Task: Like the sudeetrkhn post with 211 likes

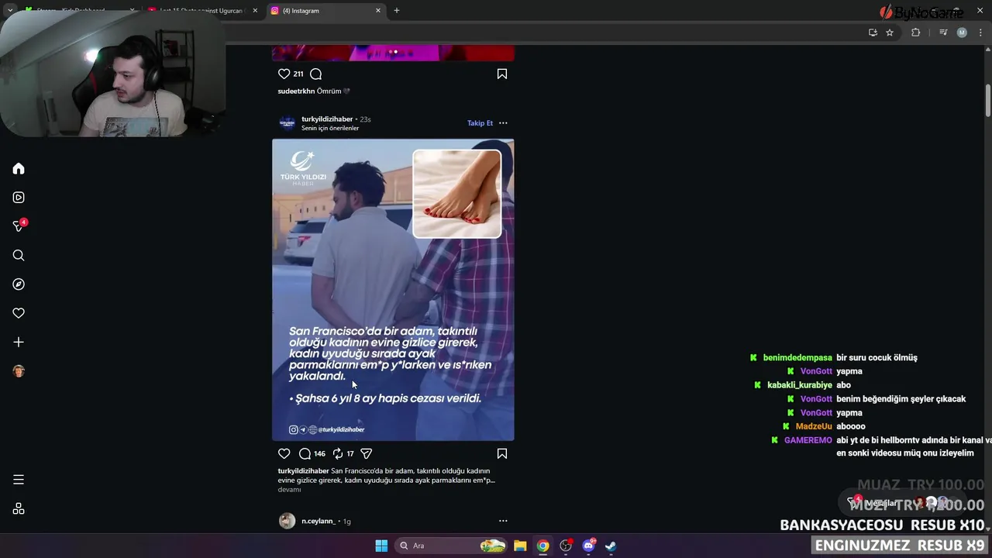Action: [284, 74]
